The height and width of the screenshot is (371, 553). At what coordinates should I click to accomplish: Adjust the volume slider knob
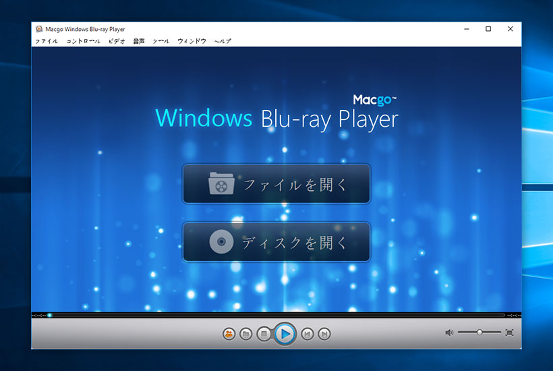[479, 332]
